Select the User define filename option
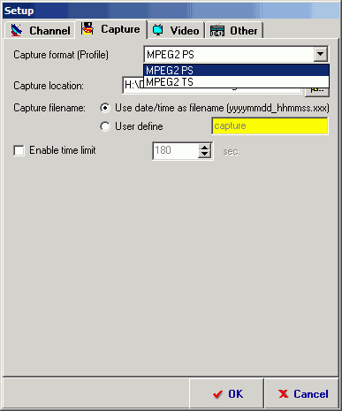The width and height of the screenshot is (342, 411). click(x=105, y=126)
